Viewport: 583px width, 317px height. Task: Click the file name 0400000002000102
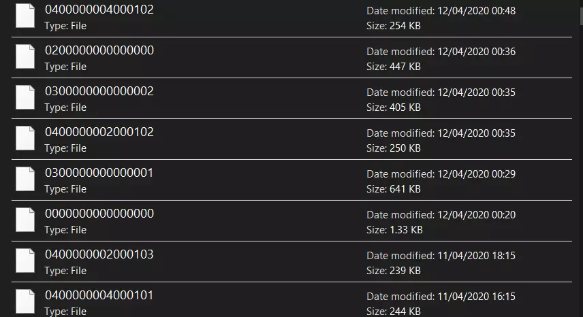tap(99, 133)
